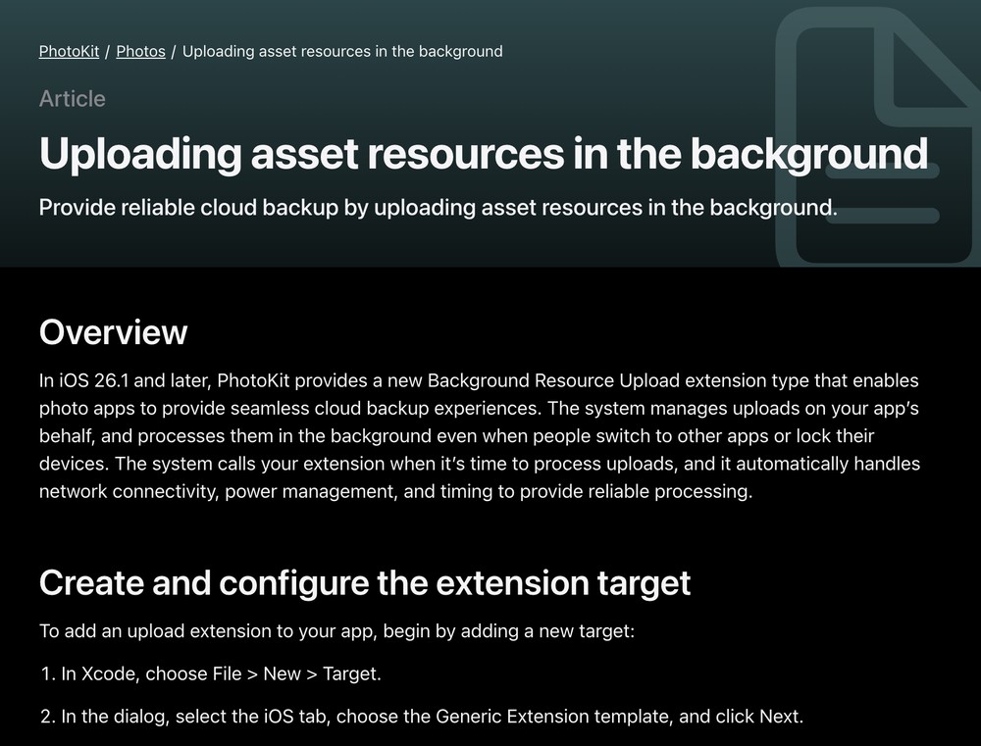Click the current page breadcrumb text
Image resolution: width=981 pixels, height=746 pixels.
(342, 51)
